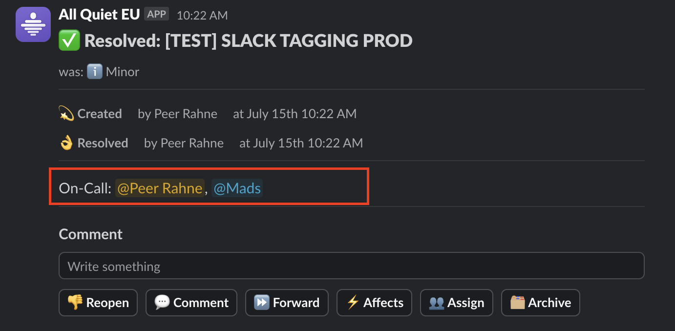Image resolution: width=675 pixels, height=331 pixels.
Task: Open the @Mads user mention
Action: click(x=237, y=188)
